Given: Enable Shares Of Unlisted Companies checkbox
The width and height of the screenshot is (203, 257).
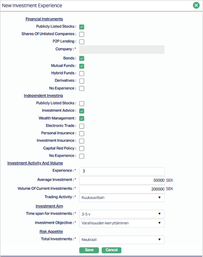Looking at the screenshot, I should (82, 34).
